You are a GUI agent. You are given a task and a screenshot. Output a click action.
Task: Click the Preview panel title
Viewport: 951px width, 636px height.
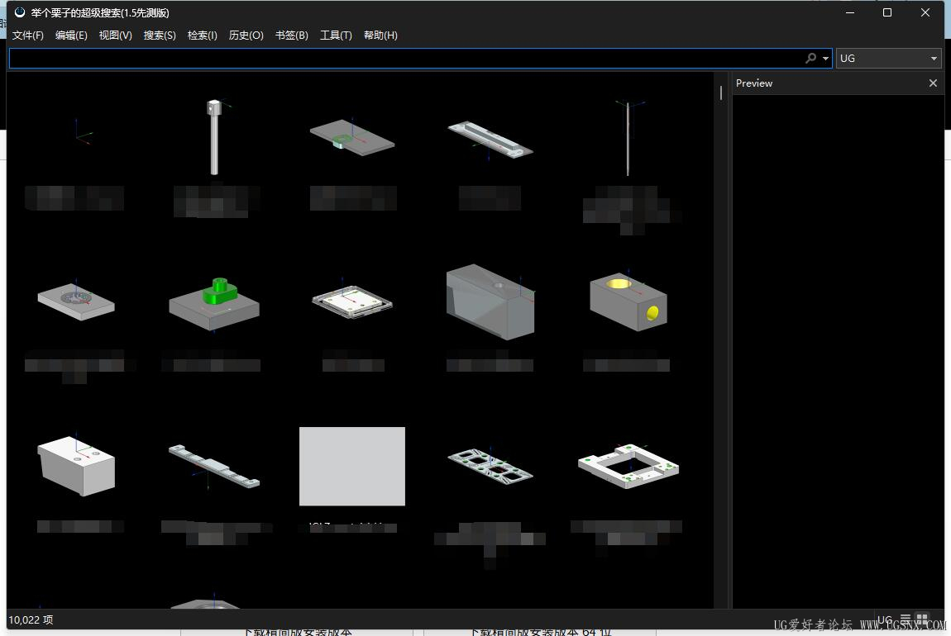[x=754, y=83]
